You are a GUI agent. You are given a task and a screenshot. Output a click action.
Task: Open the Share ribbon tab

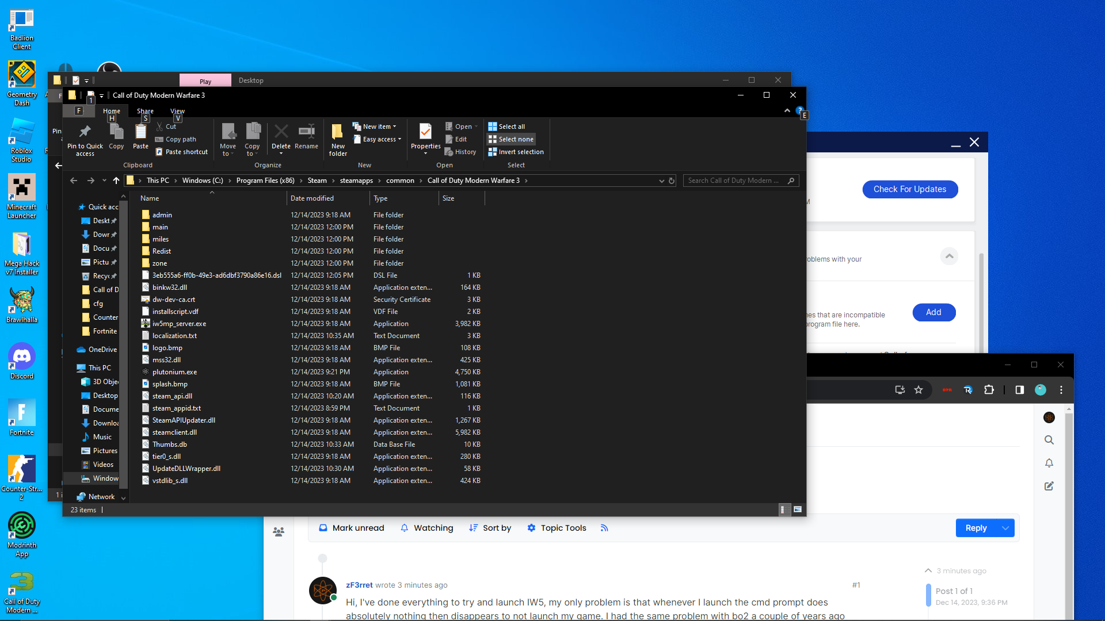coord(145,111)
